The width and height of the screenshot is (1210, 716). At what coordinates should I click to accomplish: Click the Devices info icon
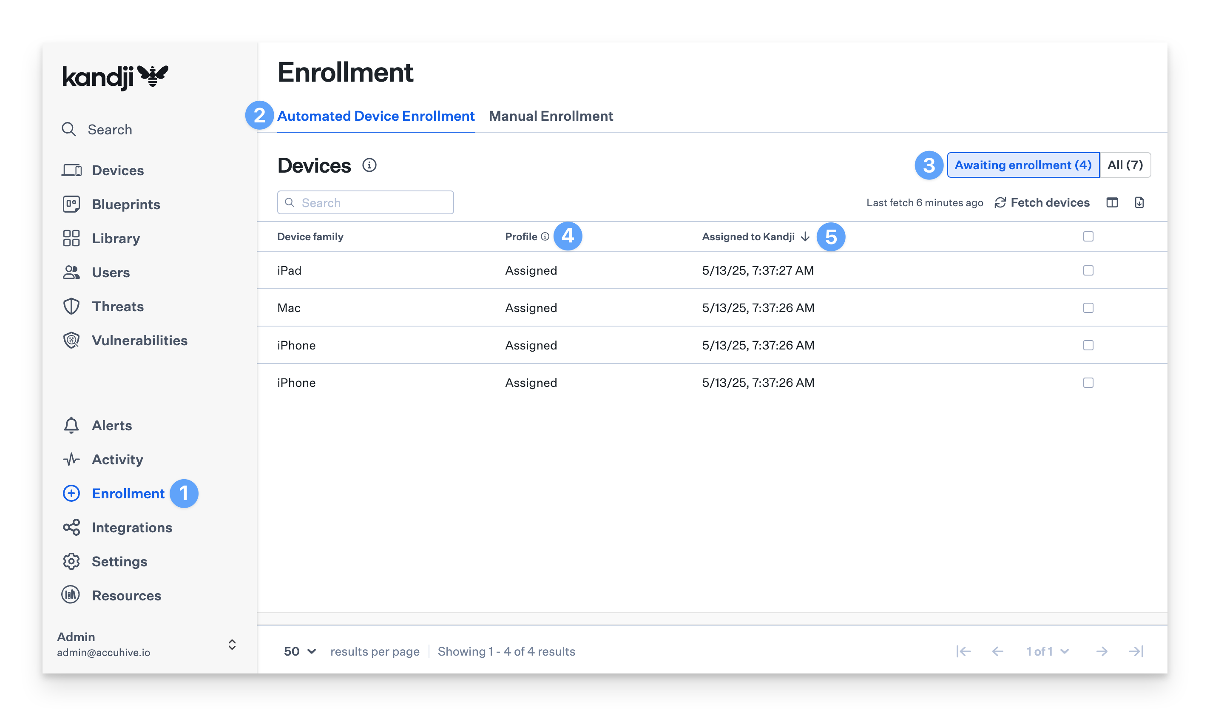369,165
